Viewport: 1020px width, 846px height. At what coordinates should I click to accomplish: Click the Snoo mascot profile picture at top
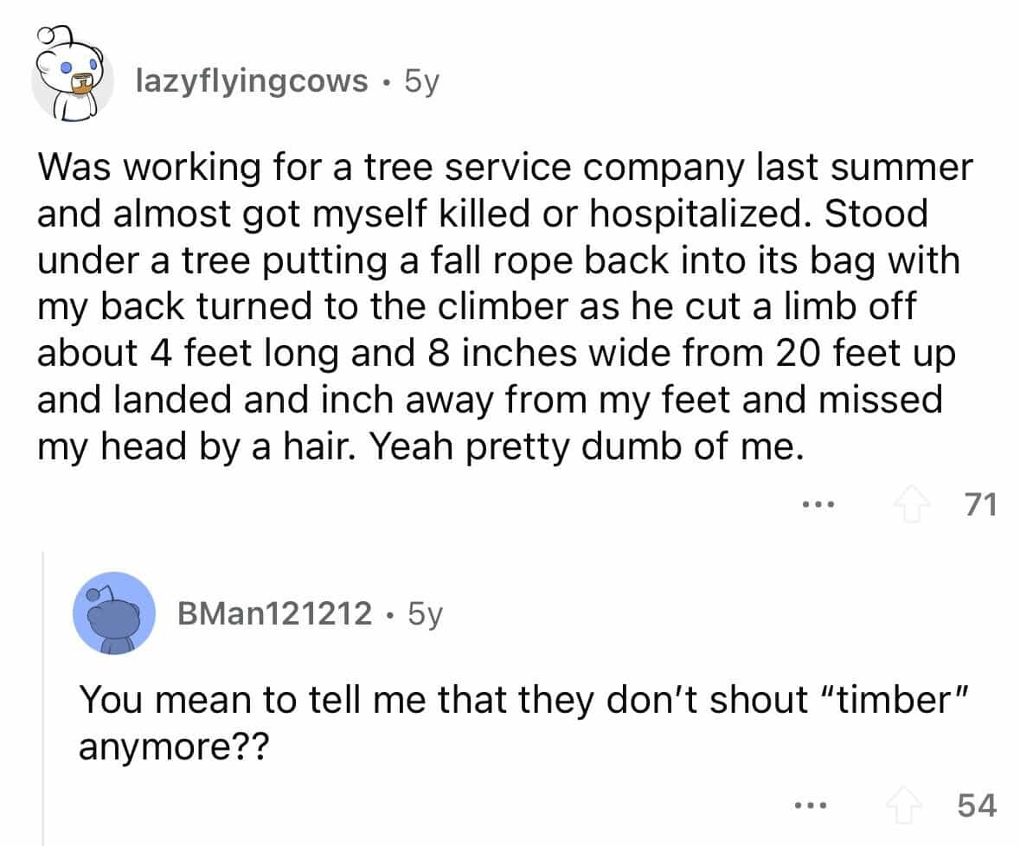pos(72,76)
